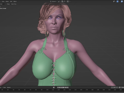124x93 pixels.
Task: Jump to the next keyframe
Action: click(x=66, y=88)
